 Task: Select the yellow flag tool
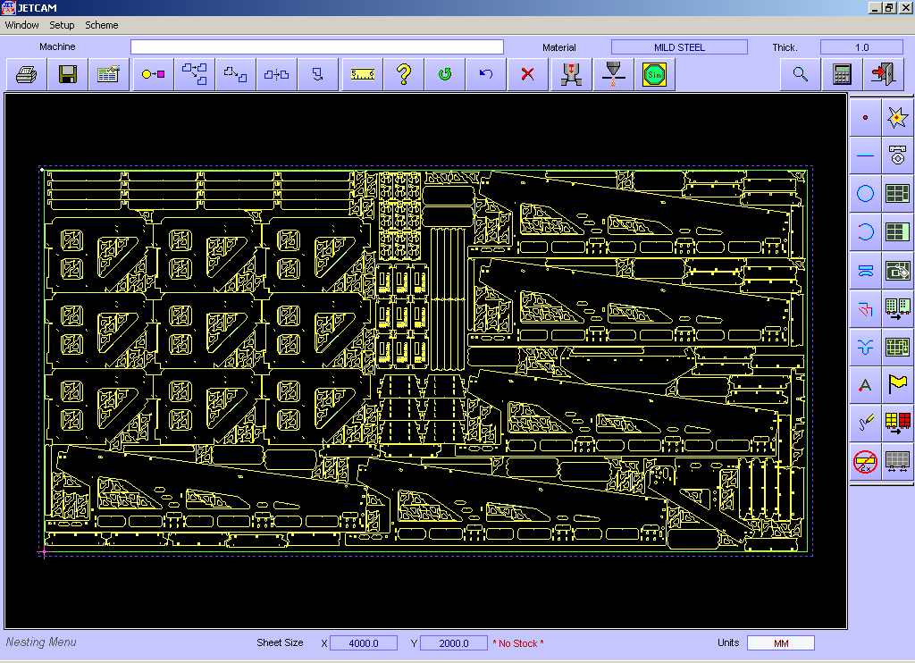897,386
